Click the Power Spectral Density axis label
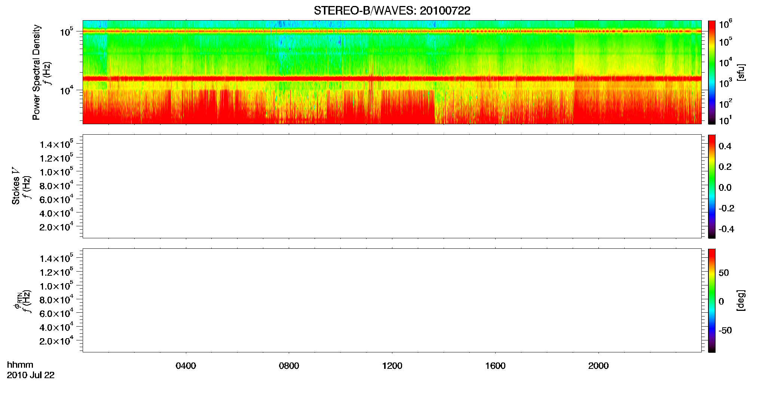The width and height of the screenshot is (784, 404). 36,72
